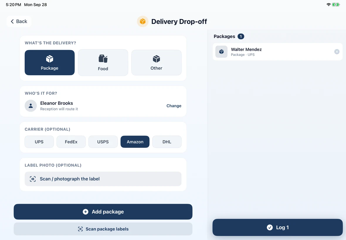Click the orange box icon beside Delivery Drop-off
Screen dimensions: 346x240
click(x=143, y=21)
